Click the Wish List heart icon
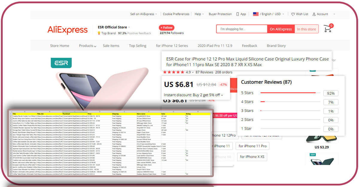 tap(293, 14)
